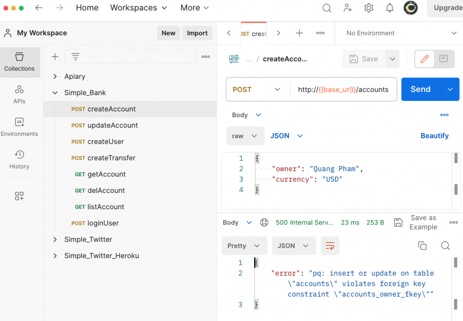Viewport: 463px width, 321px height.
Task: Expand the Apiary collection
Action: coord(55,77)
